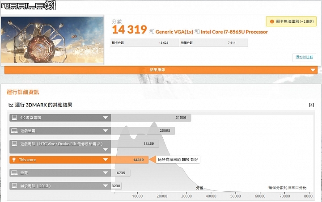The image size is (322, 202).
Task: Expand the HTC Vive / Oculus Rift row arrow
Action: click(x=106, y=149)
